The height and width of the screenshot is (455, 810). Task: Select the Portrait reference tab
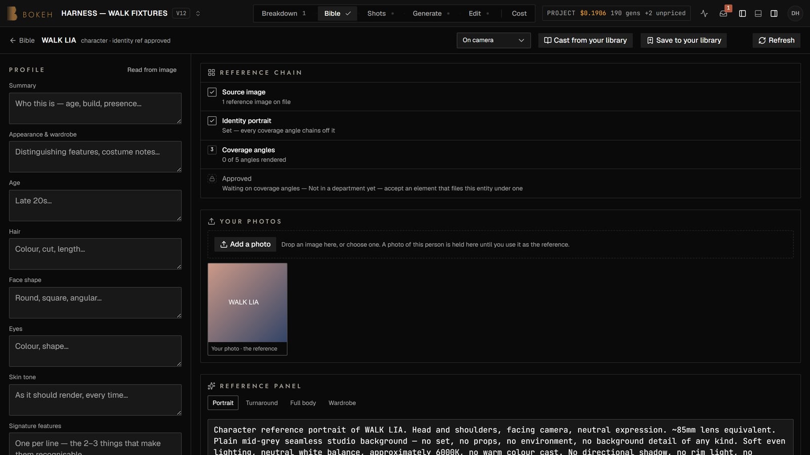point(223,403)
